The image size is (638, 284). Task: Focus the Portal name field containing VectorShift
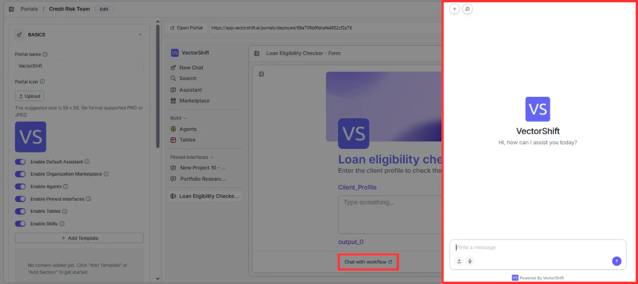[79, 66]
